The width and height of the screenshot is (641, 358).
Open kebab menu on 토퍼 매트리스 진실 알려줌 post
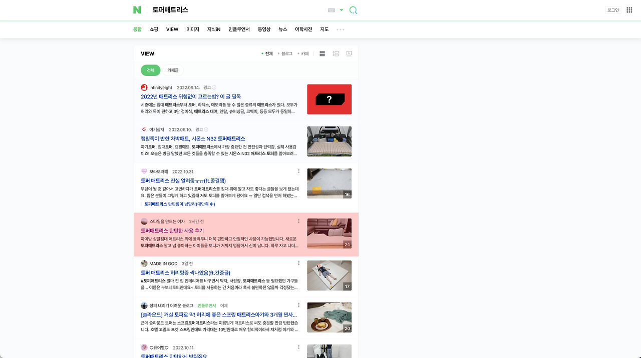click(298, 170)
